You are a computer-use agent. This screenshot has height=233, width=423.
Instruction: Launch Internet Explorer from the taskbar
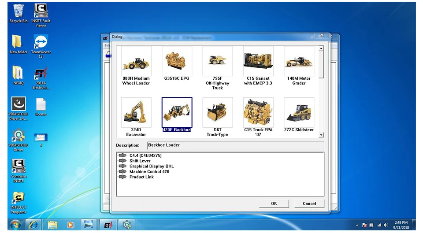click(33, 225)
